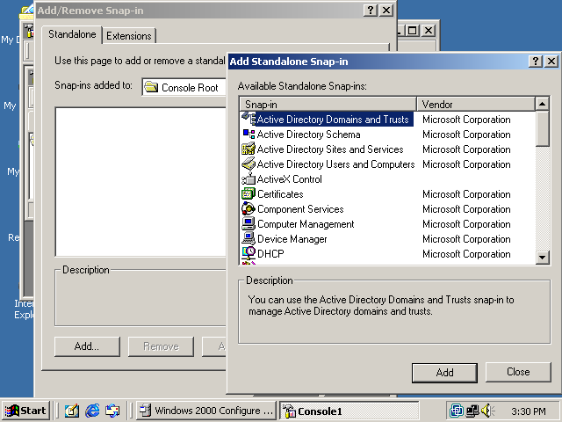Select Certificates row text
Viewport: 562px width, 422px height.
click(280, 194)
